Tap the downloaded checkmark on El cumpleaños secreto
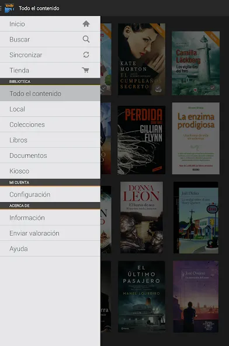Screen dimensions: 229x346 158,89
